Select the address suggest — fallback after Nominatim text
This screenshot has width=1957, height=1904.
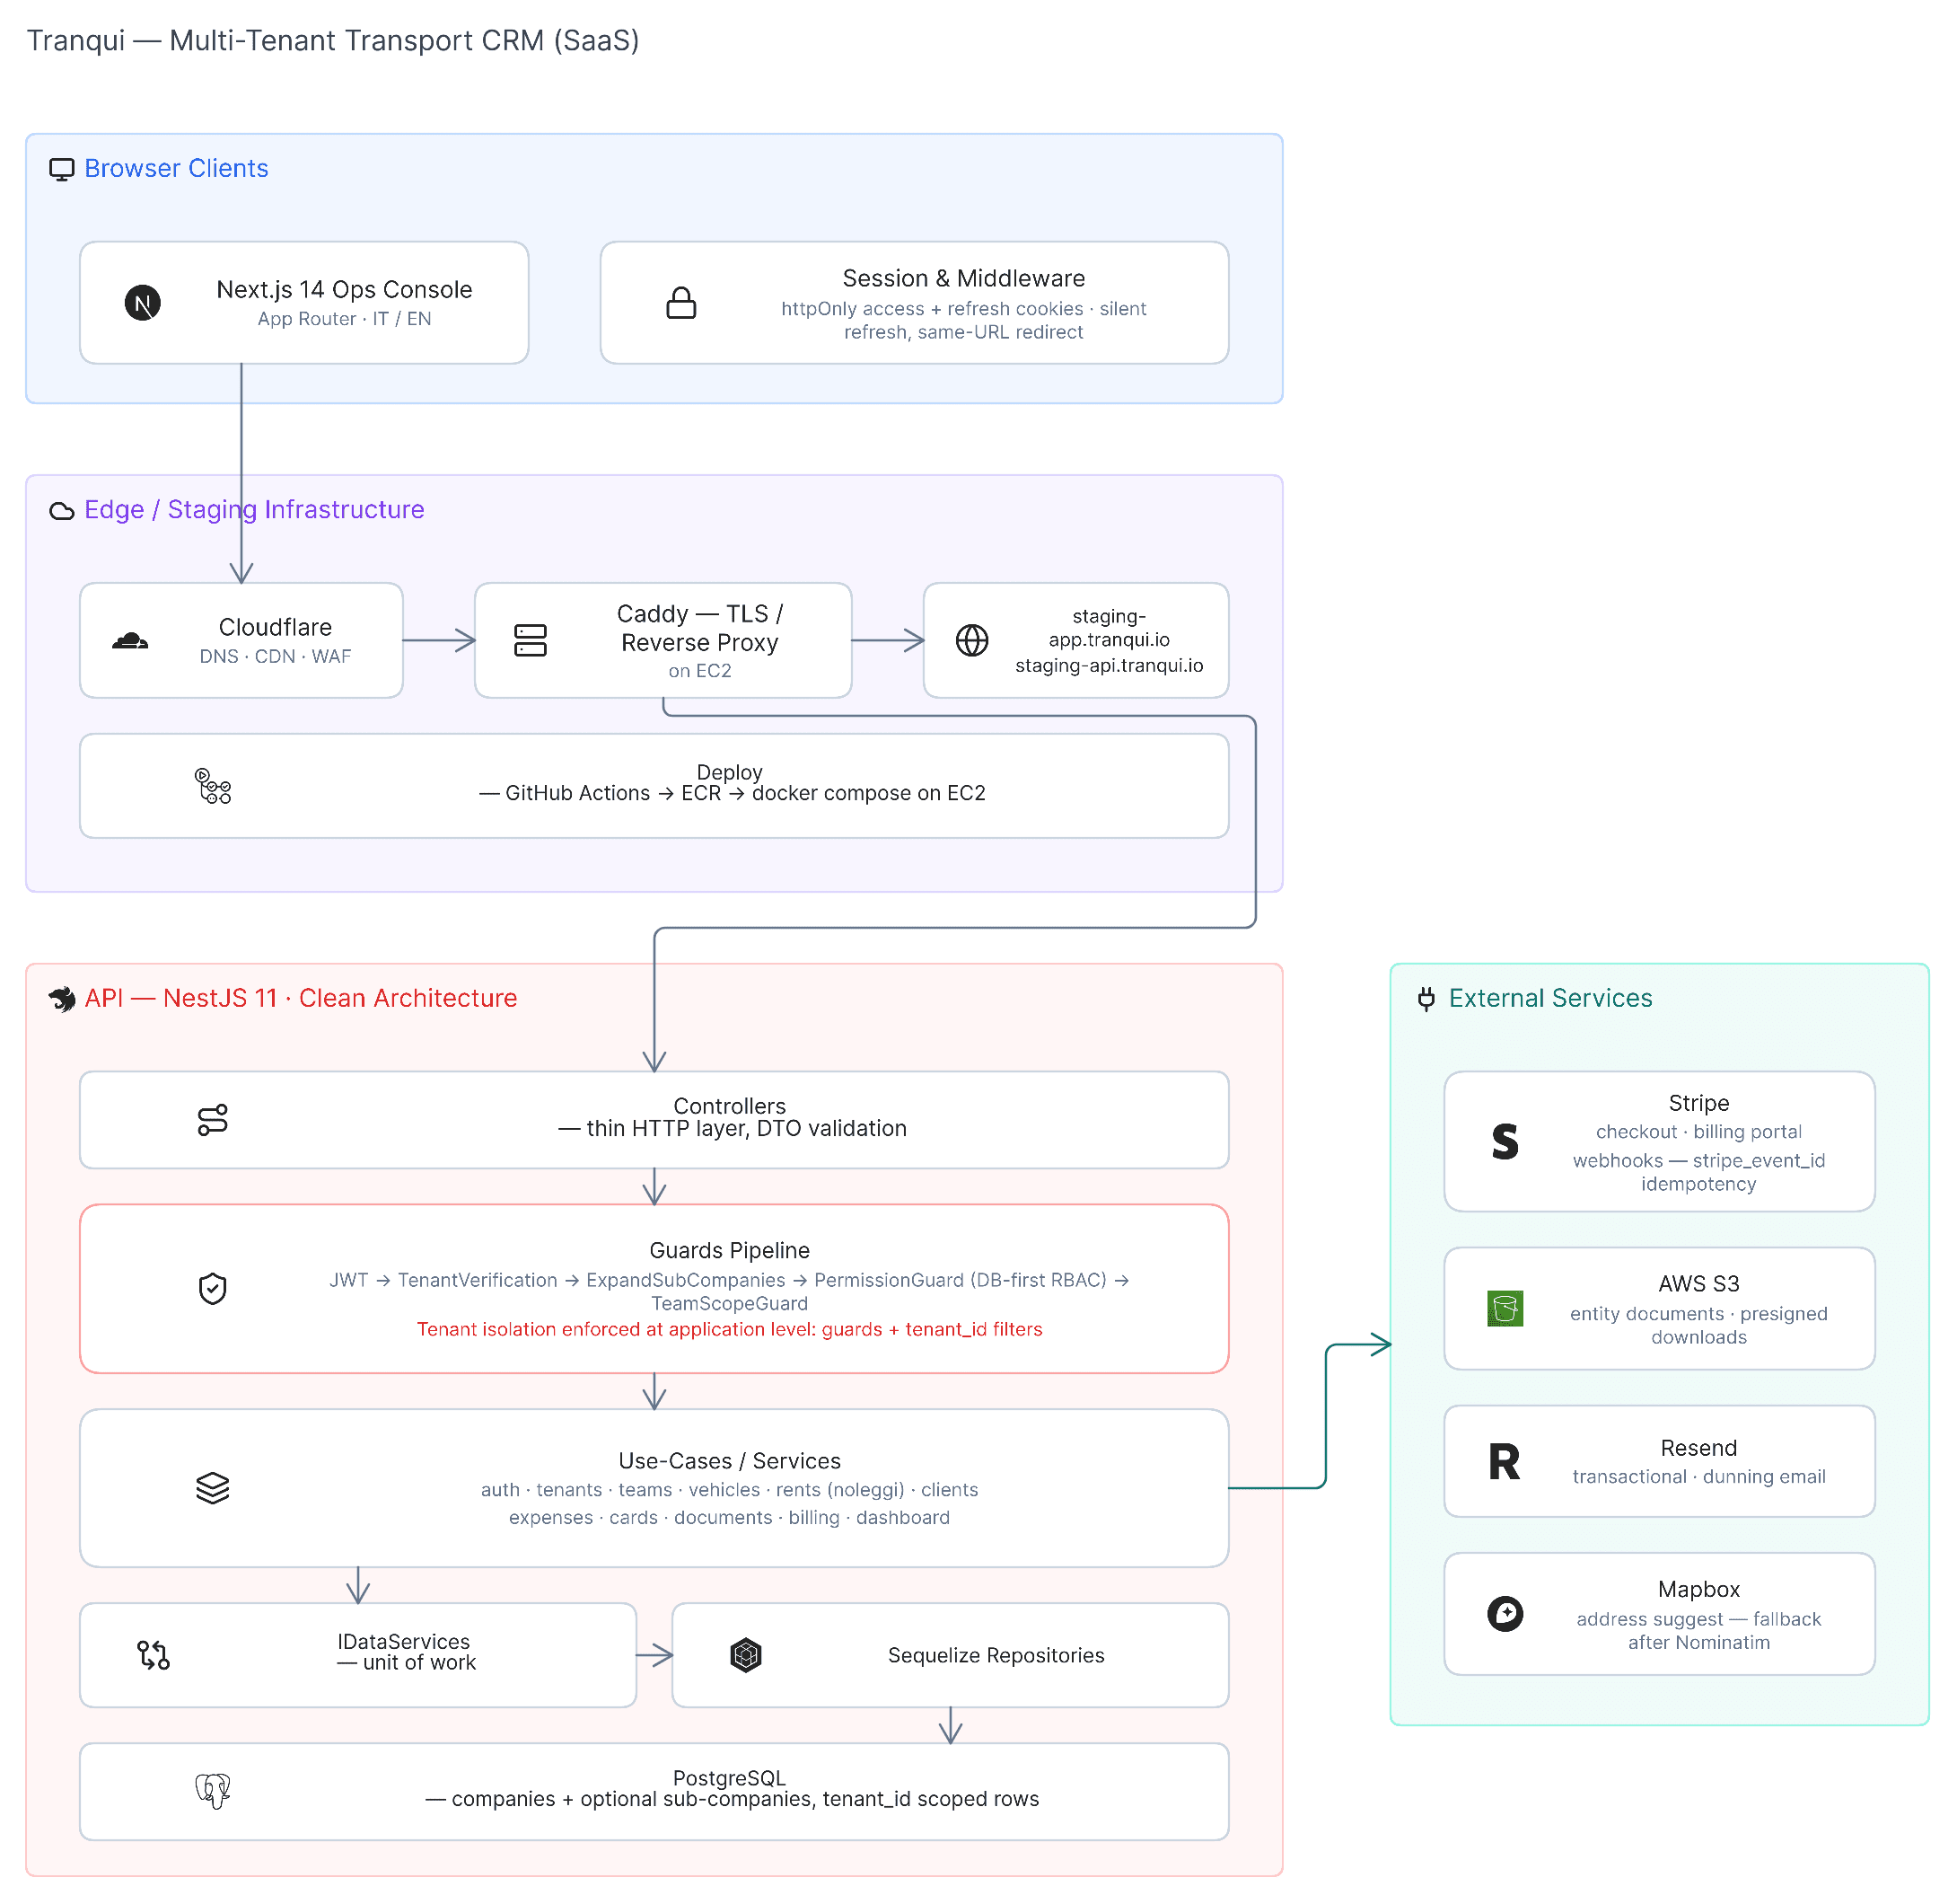(x=1699, y=1631)
